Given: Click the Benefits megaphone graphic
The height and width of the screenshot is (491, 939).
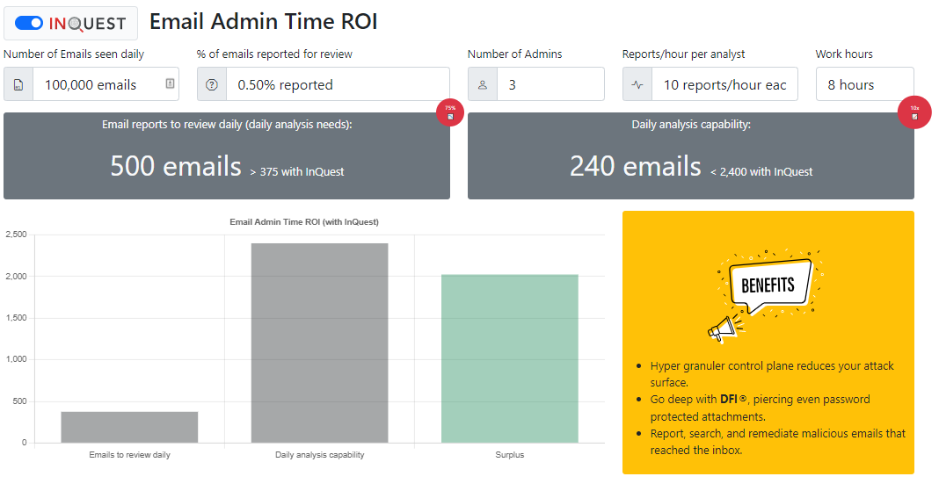Looking at the screenshot, I should pos(767,295).
